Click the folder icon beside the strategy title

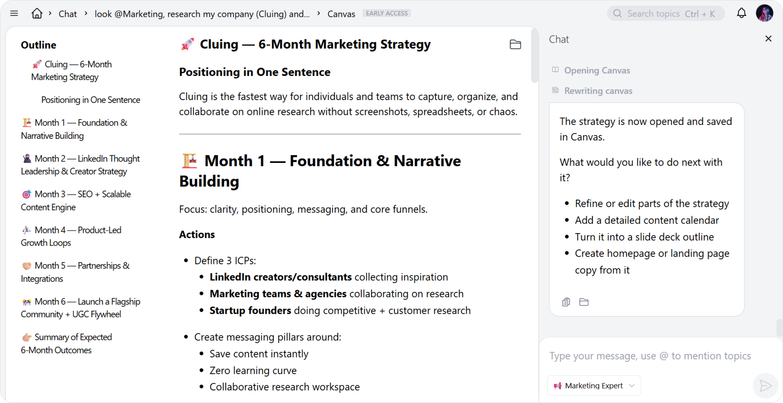[x=515, y=44]
